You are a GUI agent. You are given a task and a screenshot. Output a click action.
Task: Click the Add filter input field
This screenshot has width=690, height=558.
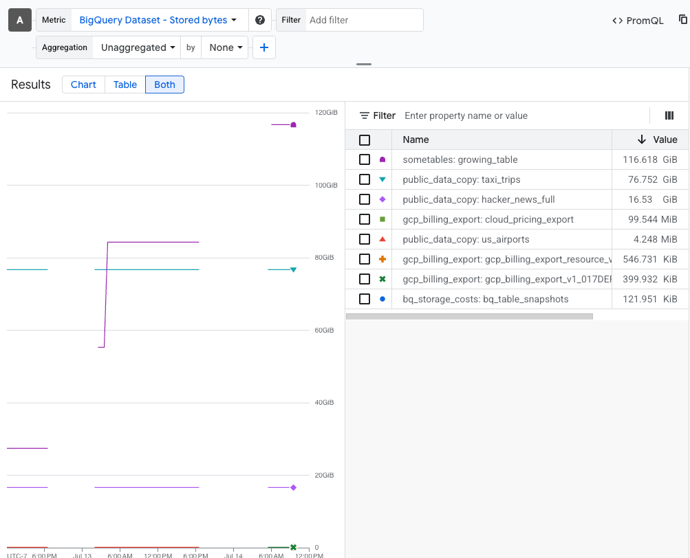pos(365,20)
